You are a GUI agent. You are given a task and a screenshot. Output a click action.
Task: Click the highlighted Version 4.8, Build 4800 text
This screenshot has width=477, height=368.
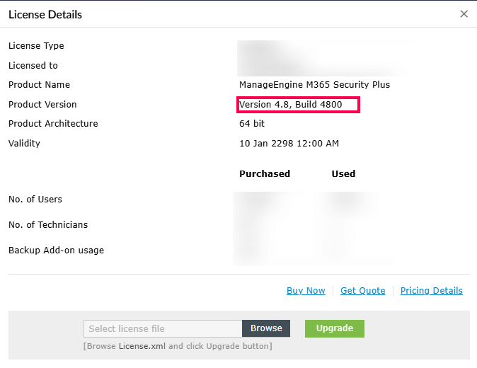coord(291,105)
